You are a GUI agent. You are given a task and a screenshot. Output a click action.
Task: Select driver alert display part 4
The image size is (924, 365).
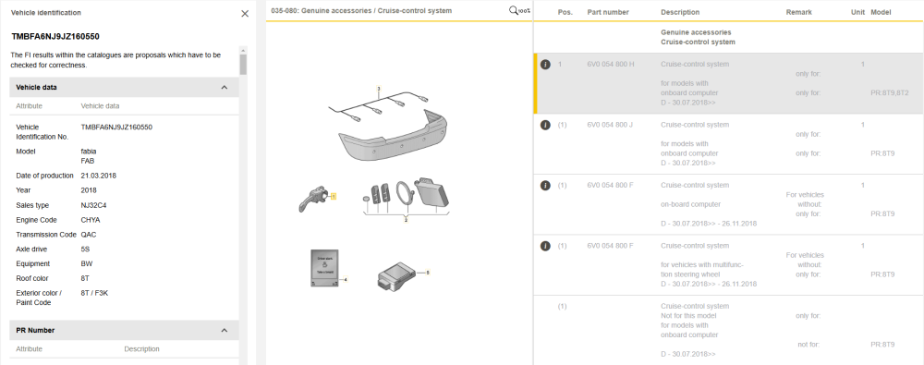325,268
